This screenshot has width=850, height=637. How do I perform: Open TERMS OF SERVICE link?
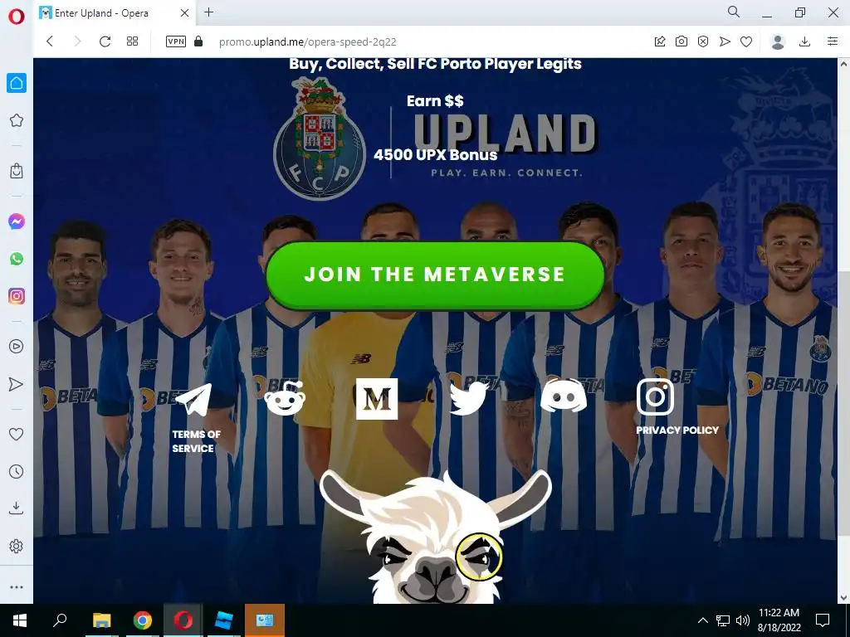click(x=196, y=441)
